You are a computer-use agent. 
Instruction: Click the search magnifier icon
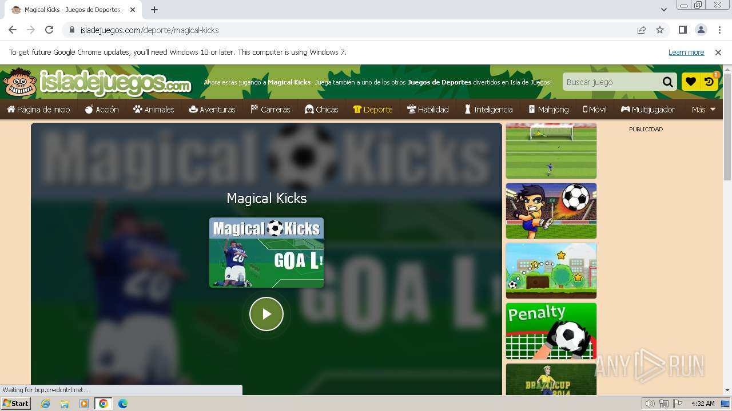(667, 82)
